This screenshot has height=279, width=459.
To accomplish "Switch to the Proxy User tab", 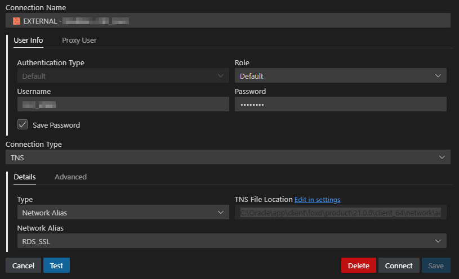I will tap(79, 40).
